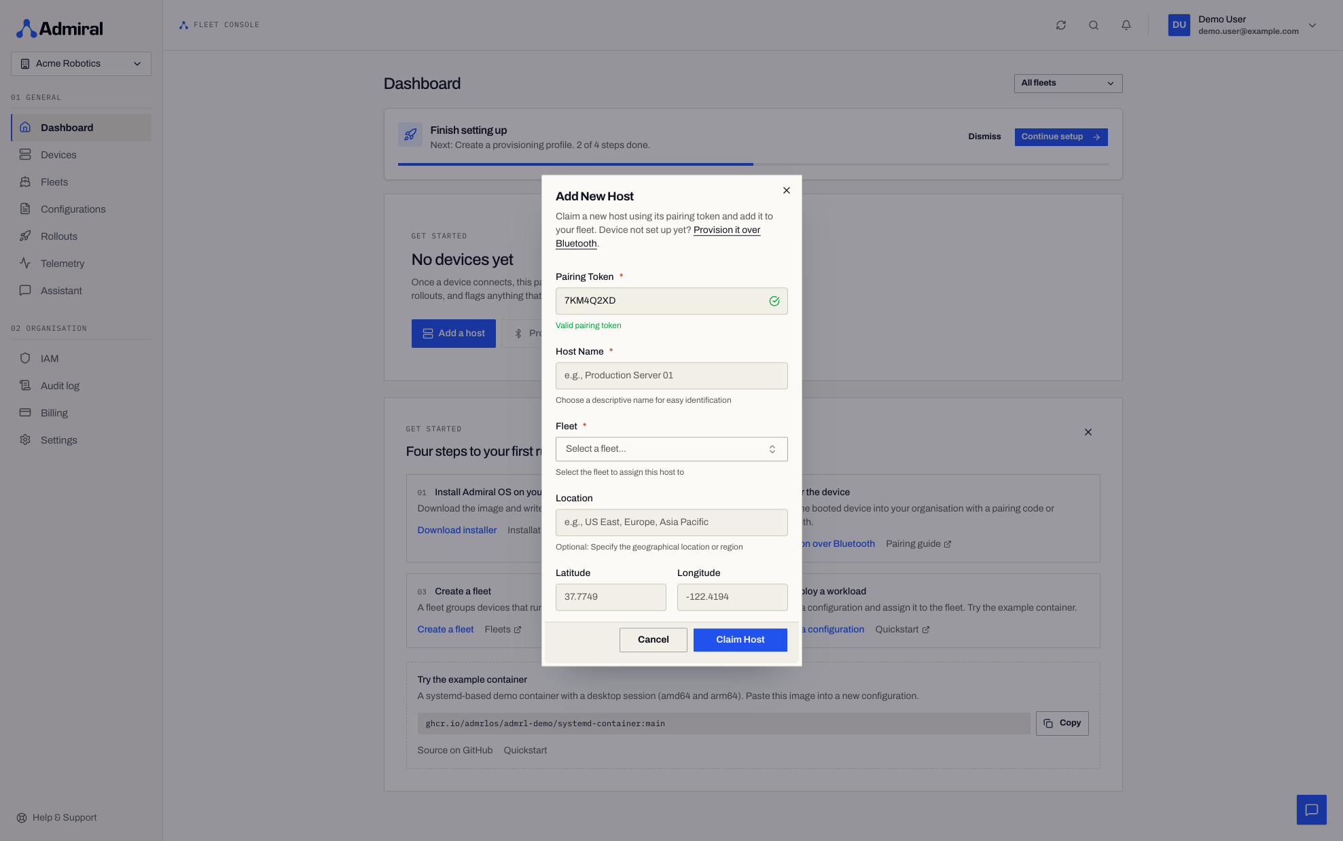Open the chat widget icon
The height and width of the screenshot is (841, 1343).
click(1311, 810)
